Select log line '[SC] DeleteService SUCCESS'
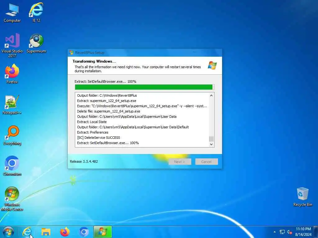The height and width of the screenshot is (238, 318). (x=98, y=138)
